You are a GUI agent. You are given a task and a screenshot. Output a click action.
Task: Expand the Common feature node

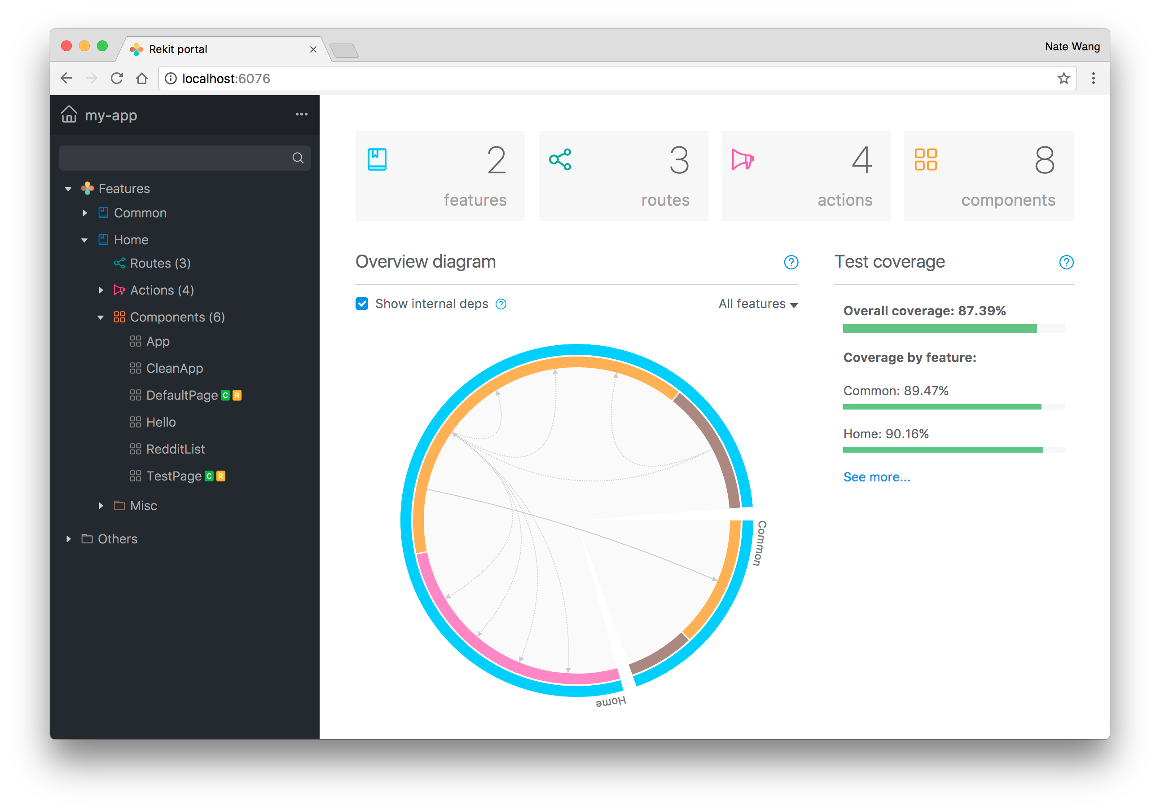pos(85,213)
